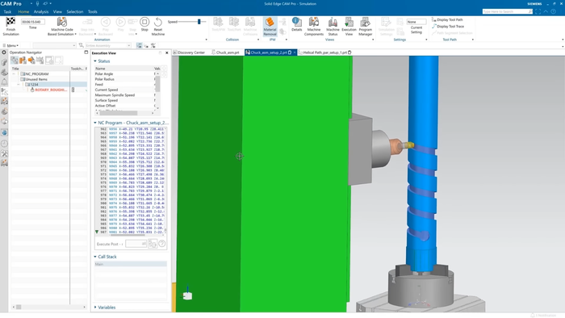Toggle Display Tool Trace option
Screen dimensions: 565x318
click(x=448, y=27)
